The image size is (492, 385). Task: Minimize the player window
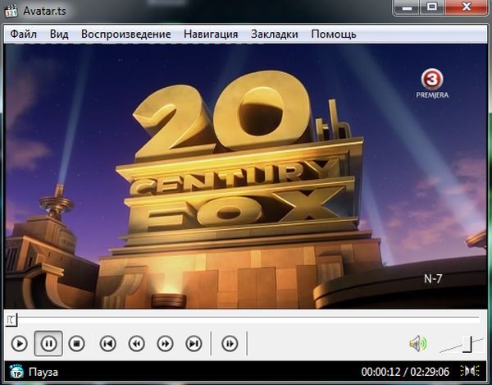[x=407, y=7]
